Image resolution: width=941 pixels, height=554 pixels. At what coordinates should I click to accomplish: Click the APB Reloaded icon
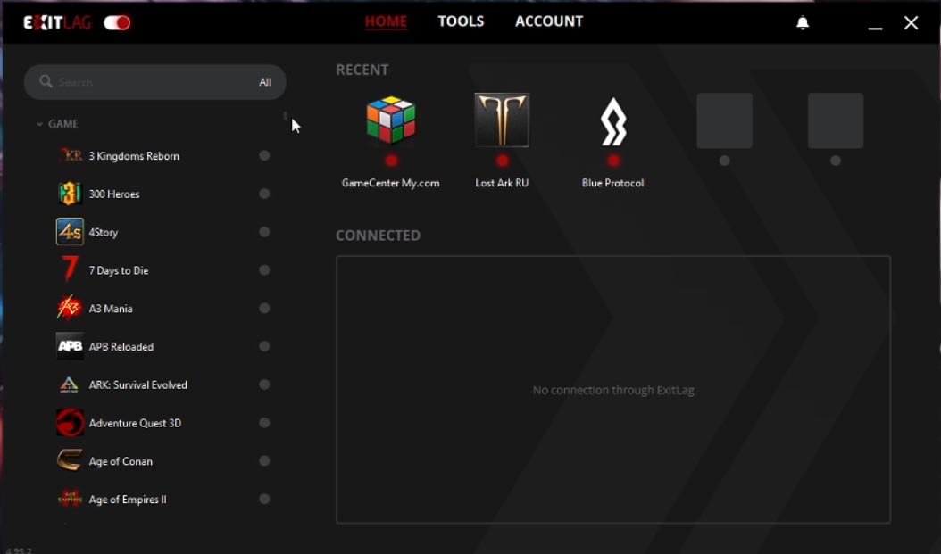[71, 346]
